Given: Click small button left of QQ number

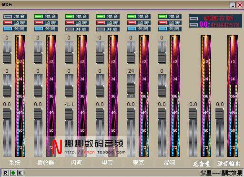Looking at the screenshot, I should click(194, 25).
